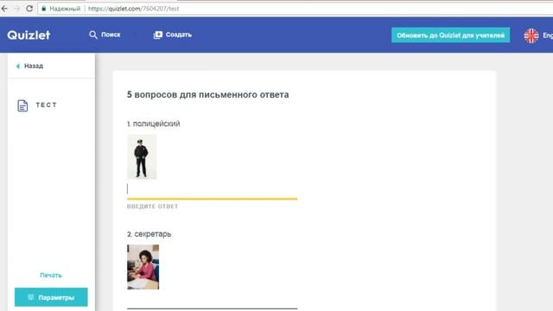The height and width of the screenshot is (311, 553).
Task: Click question text 1. полицейский
Action: pyautogui.click(x=154, y=124)
